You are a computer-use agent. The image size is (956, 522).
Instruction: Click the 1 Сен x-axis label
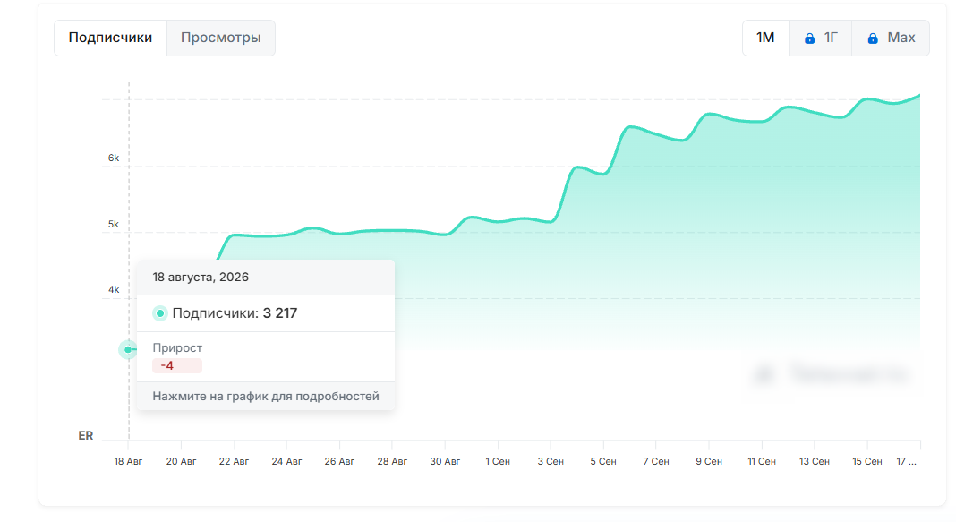tap(498, 462)
